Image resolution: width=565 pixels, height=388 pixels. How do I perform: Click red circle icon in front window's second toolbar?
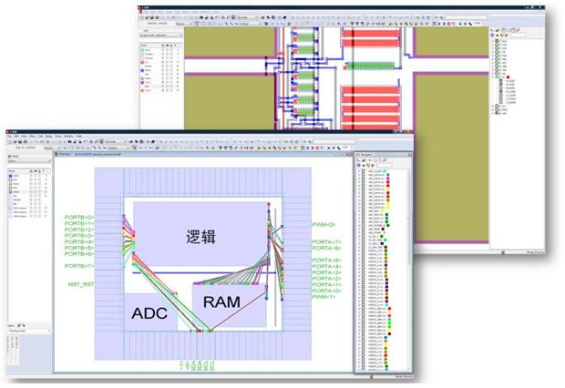pyautogui.click(x=317, y=148)
